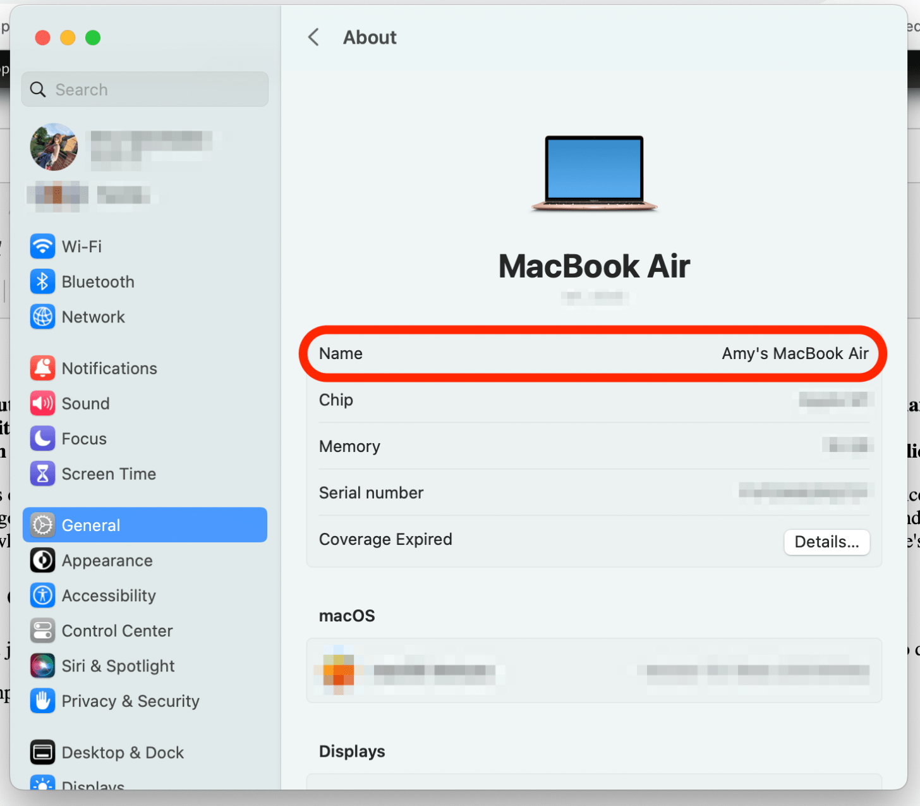Click the MacBook Air laptop image
Screen dimensions: 920x806
594,173
